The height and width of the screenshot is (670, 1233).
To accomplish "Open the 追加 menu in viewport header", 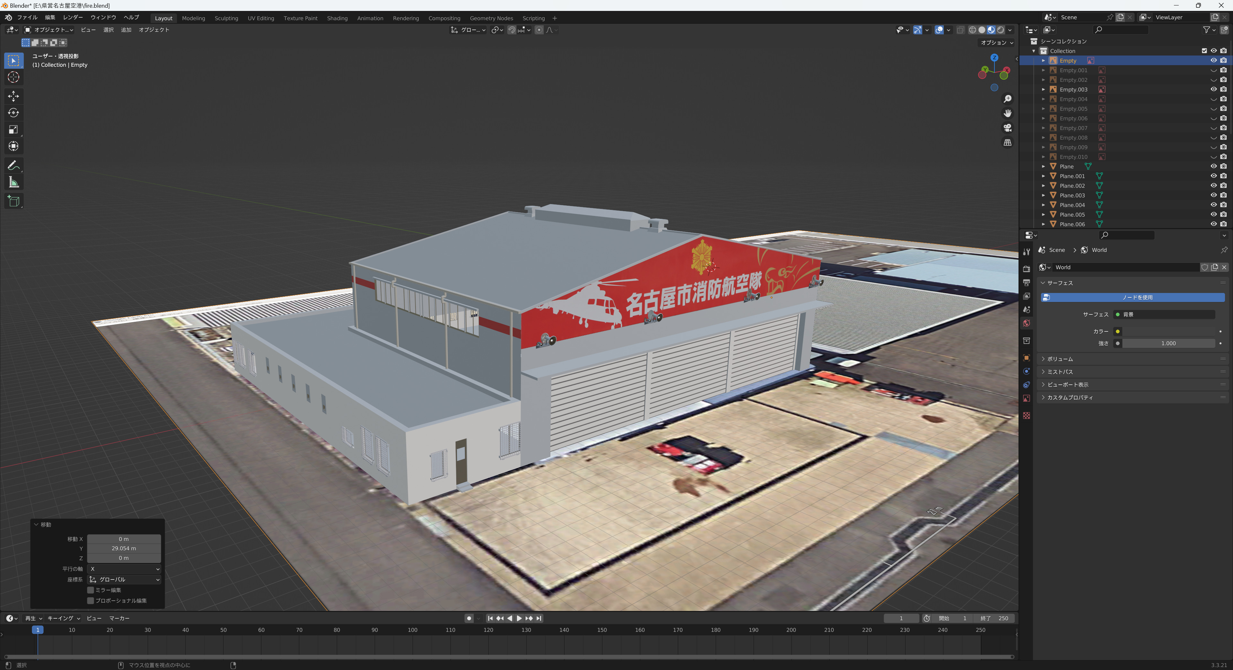I will [126, 30].
